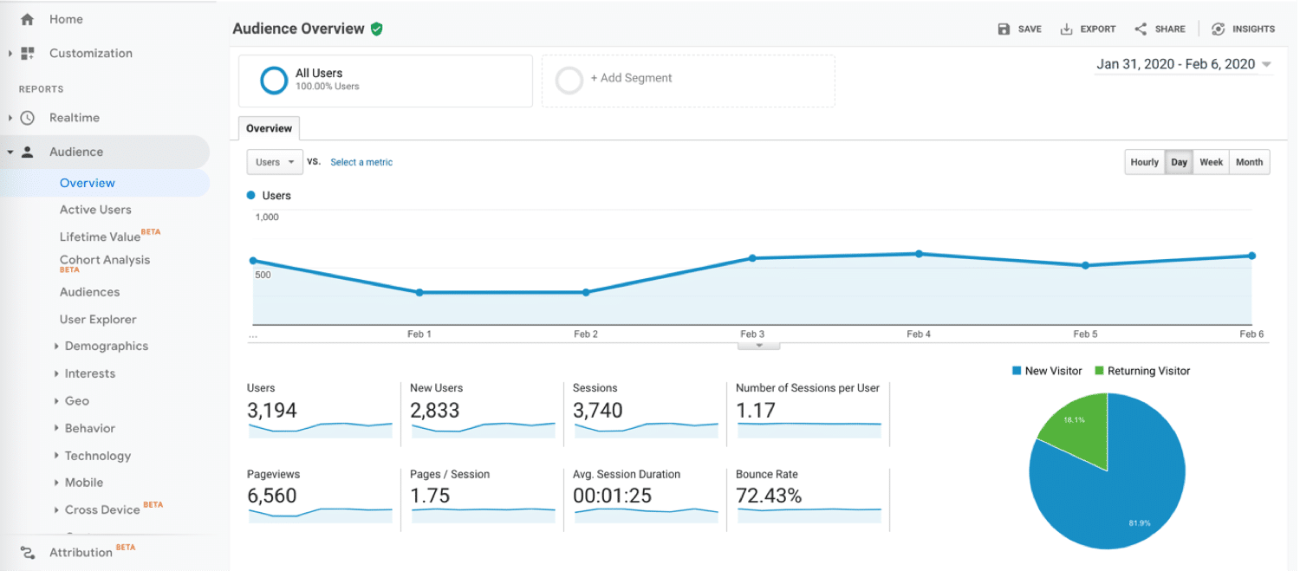Export the report via the Export icon

(1065, 28)
